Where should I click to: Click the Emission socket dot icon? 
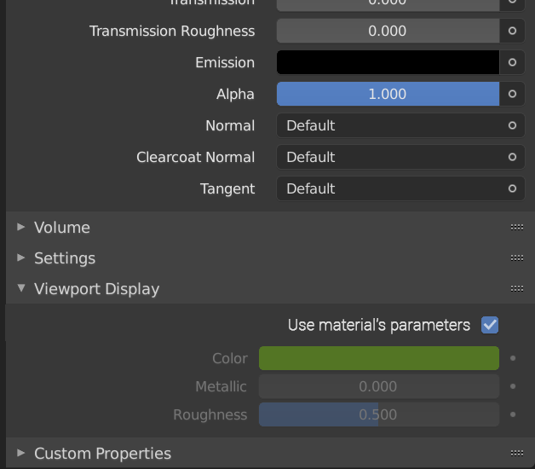click(x=512, y=62)
